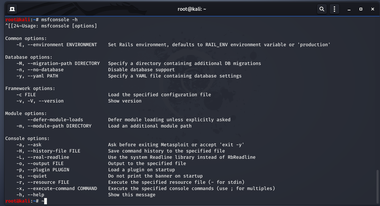Viewport: 380px width, 206px height.
Task: Click the '--no-database' option text
Action: pos(46,70)
